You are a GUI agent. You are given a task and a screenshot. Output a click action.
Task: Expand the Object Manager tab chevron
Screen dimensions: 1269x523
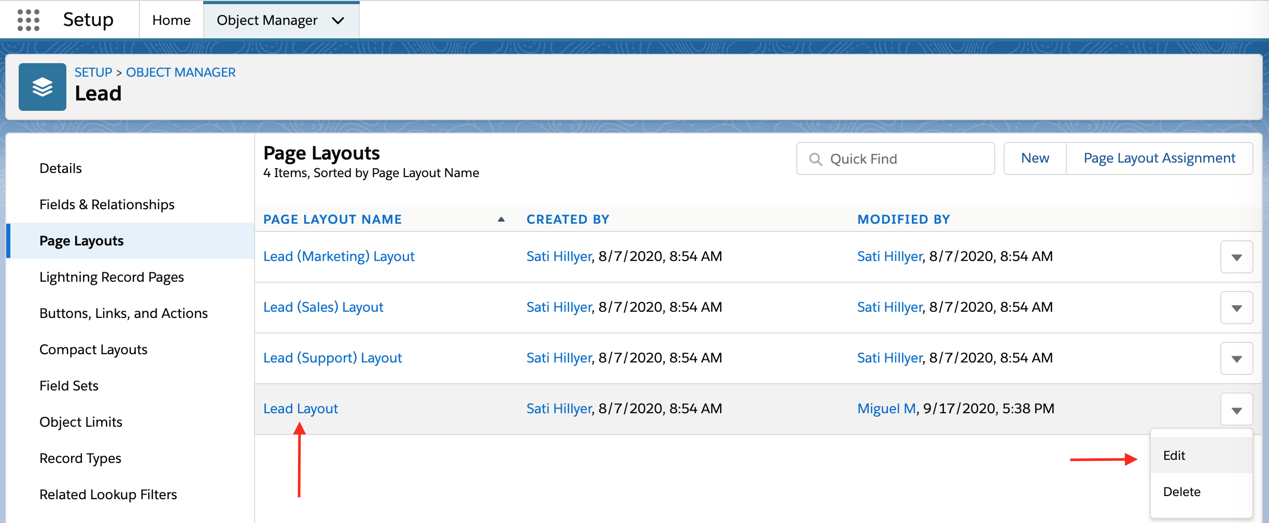pos(338,21)
